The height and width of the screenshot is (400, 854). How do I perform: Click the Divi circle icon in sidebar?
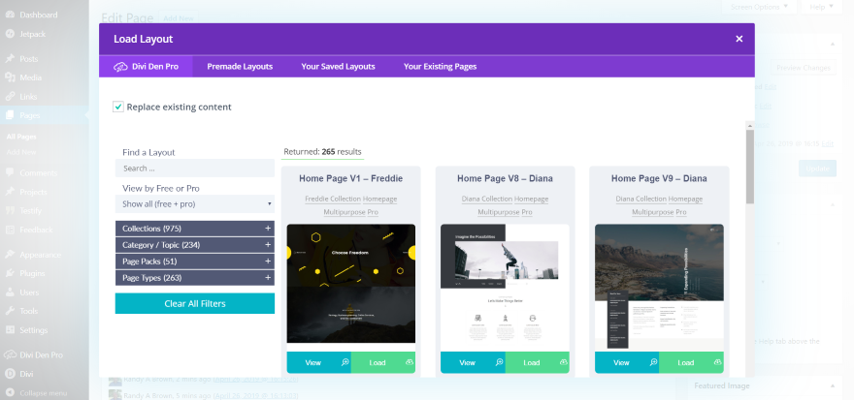click(10, 374)
